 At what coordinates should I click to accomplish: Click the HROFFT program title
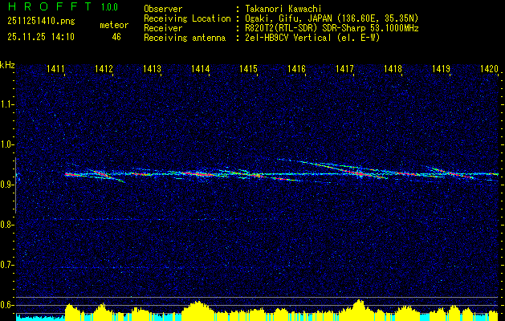pyautogui.click(x=50, y=6)
